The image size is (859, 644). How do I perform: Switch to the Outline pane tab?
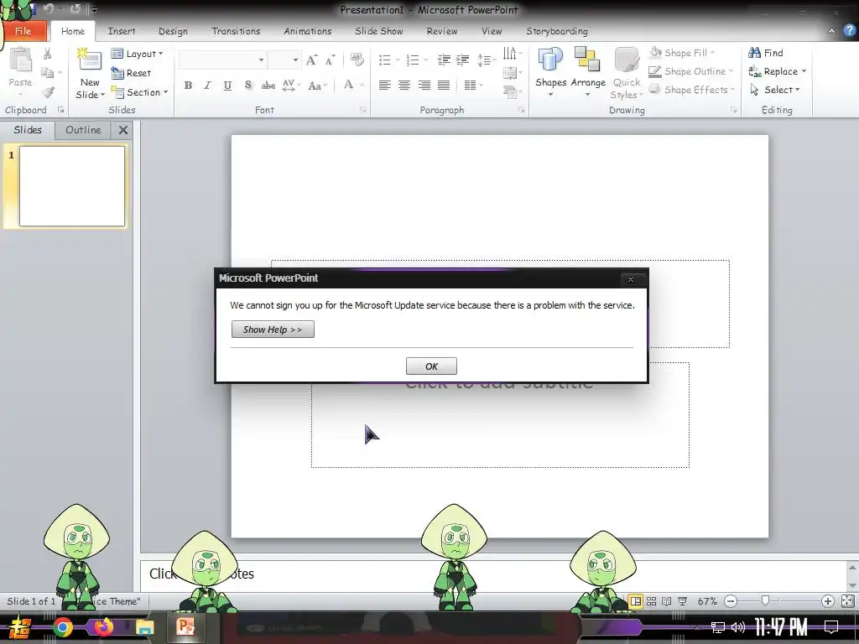[x=83, y=130]
